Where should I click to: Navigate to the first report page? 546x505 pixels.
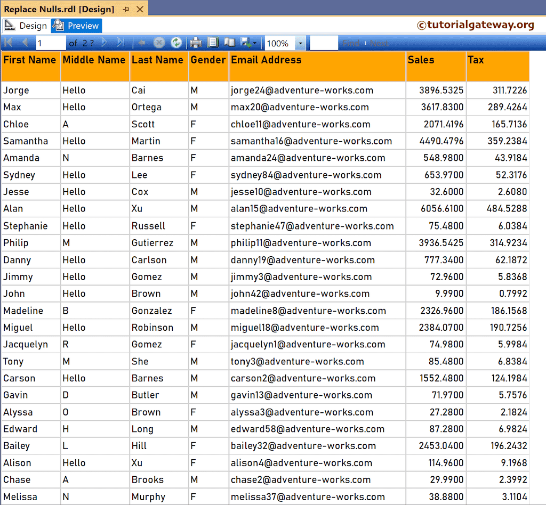pos(8,43)
